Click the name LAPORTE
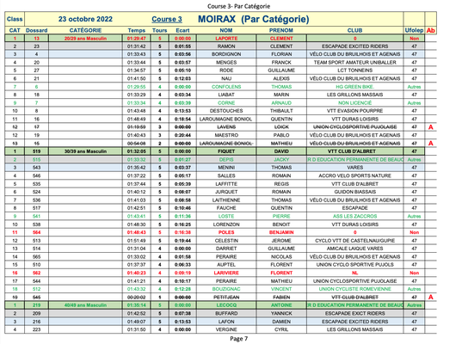This screenshot has height=344, width=462. tap(226, 39)
